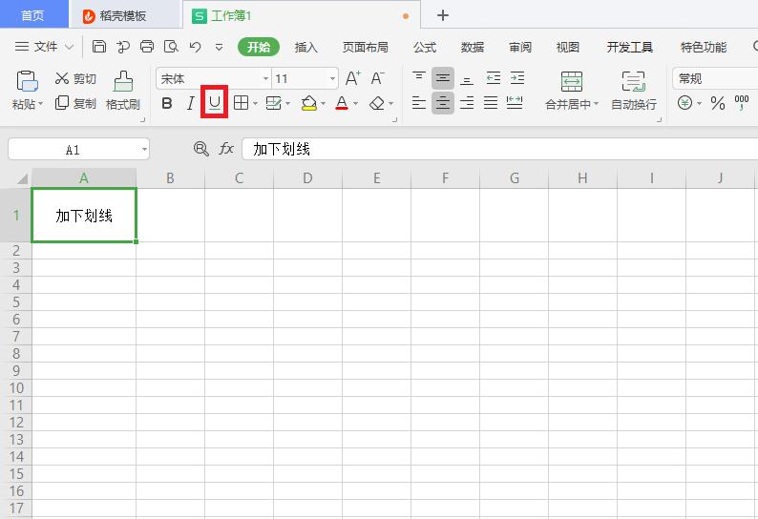Image resolution: width=758 pixels, height=519 pixels.
Task: Click the Copy (复制) button
Action: pos(75,103)
